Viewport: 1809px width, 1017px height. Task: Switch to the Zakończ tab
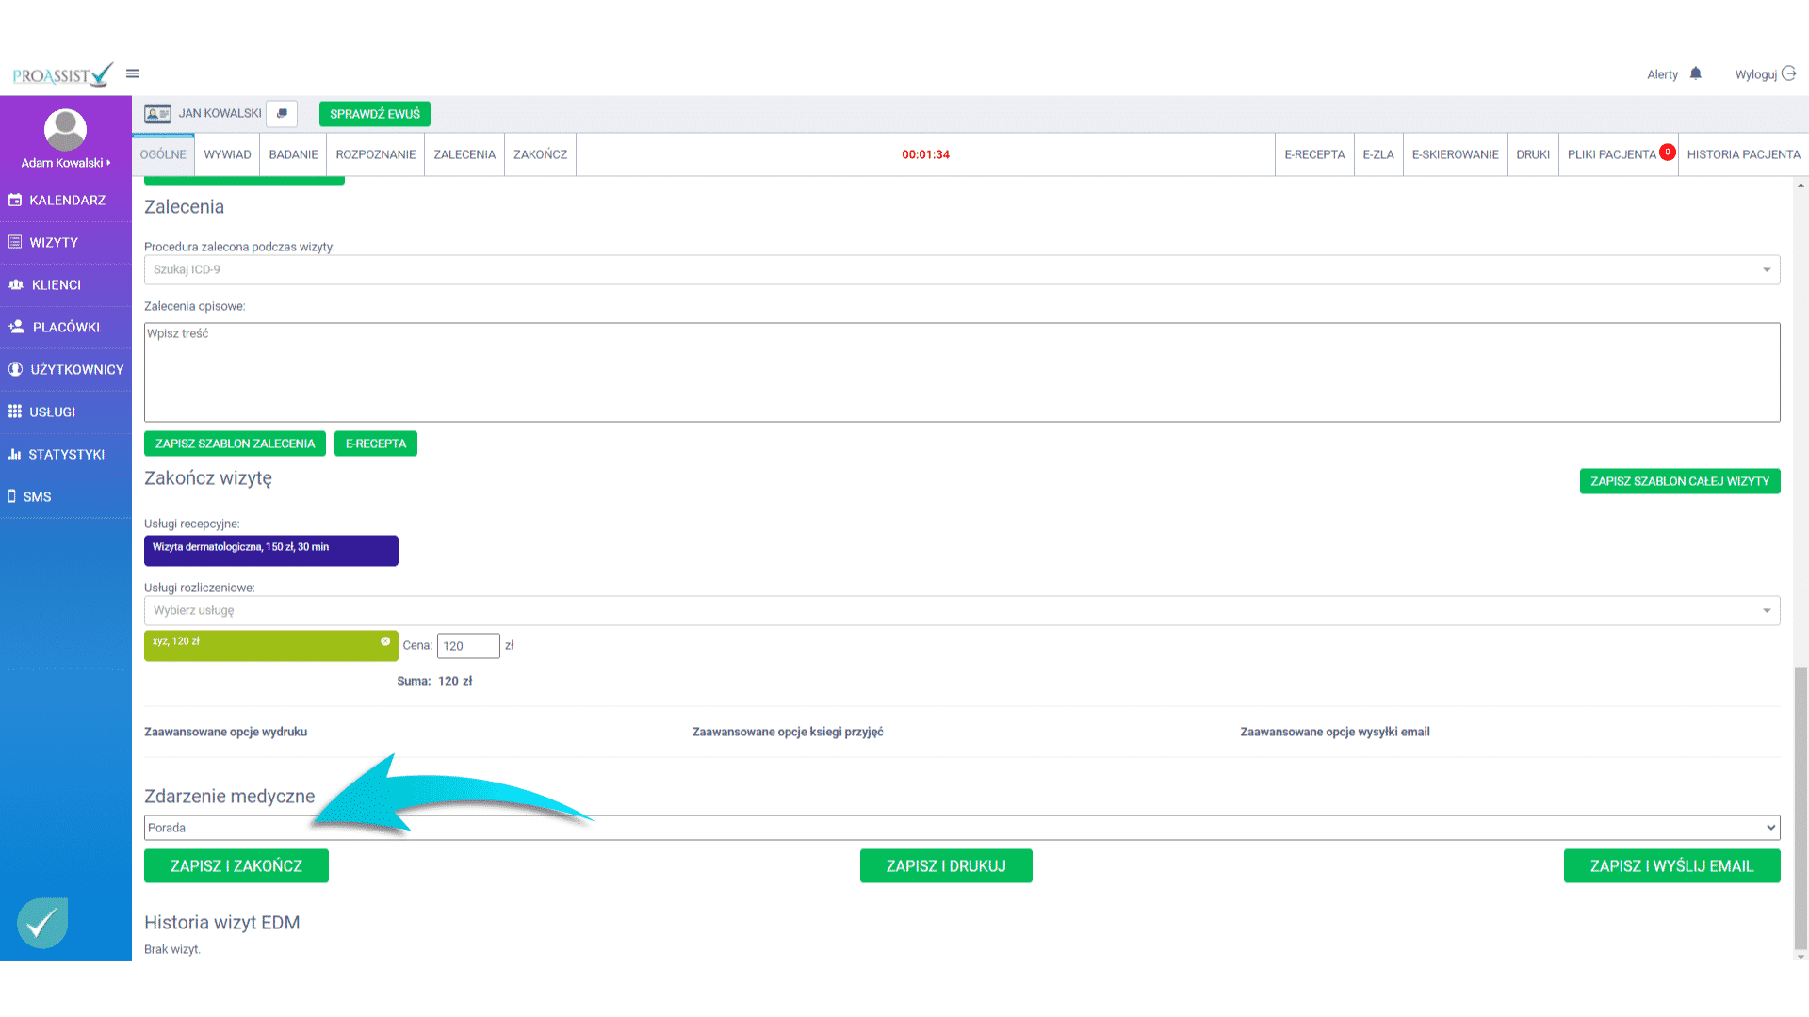(x=540, y=154)
